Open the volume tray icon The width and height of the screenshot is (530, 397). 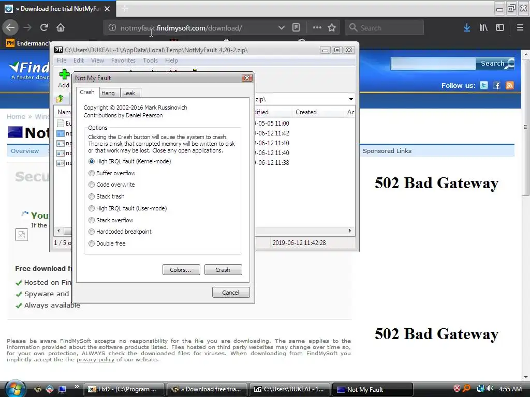(490, 389)
